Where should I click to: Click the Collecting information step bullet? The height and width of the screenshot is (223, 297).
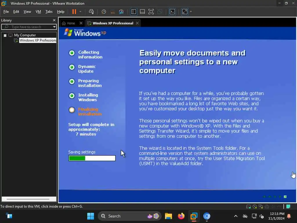(72, 53)
